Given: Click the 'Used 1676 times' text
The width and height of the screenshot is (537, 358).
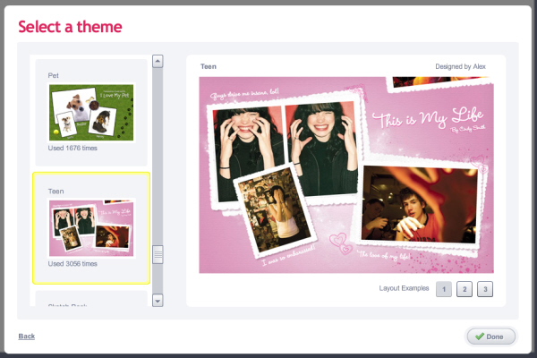Looking at the screenshot, I should [x=72, y=148].
